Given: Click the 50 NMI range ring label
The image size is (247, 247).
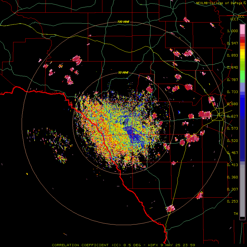Looking at the screenshot, I should click(123, 73).
